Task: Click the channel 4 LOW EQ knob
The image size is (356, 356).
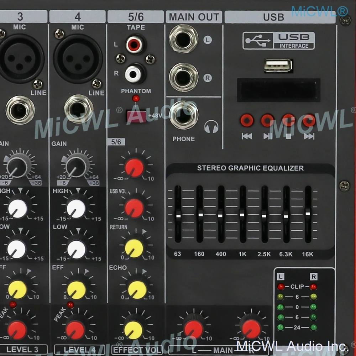Action: [x=77, y=249]
